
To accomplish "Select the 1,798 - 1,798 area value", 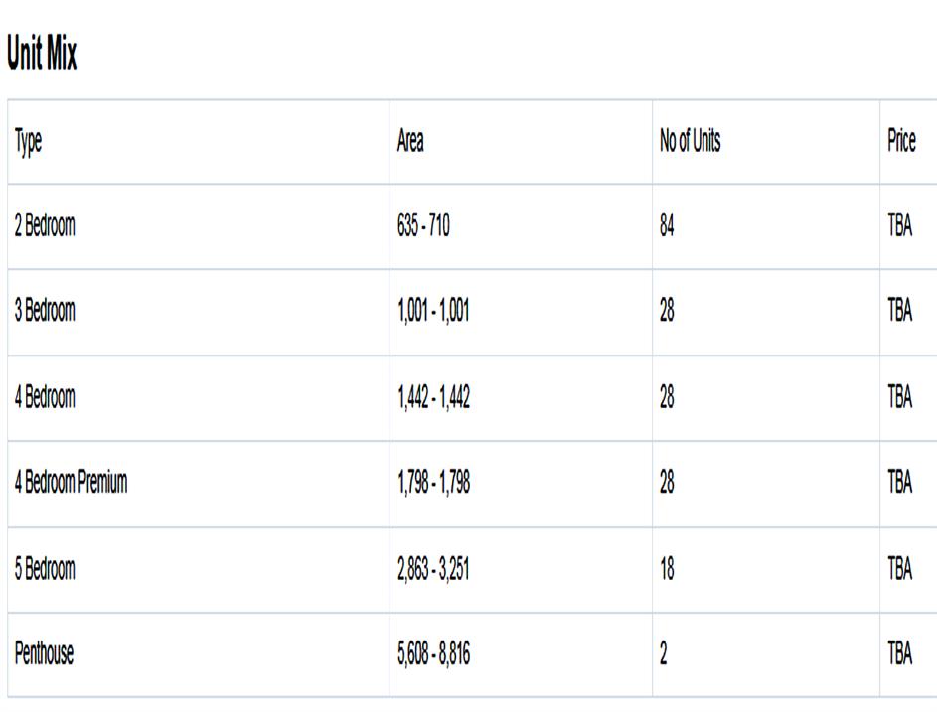I will pyautogui.click(x=433, y=484).
